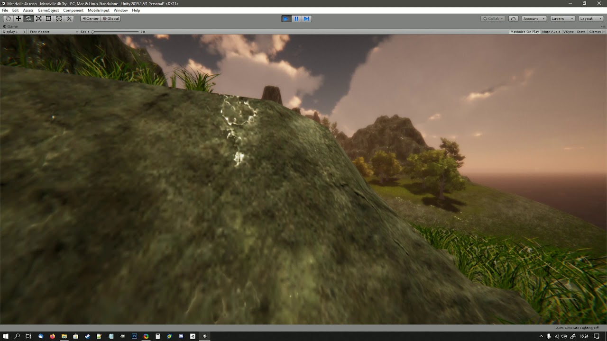Select the Rotate tool

point(28,18)
